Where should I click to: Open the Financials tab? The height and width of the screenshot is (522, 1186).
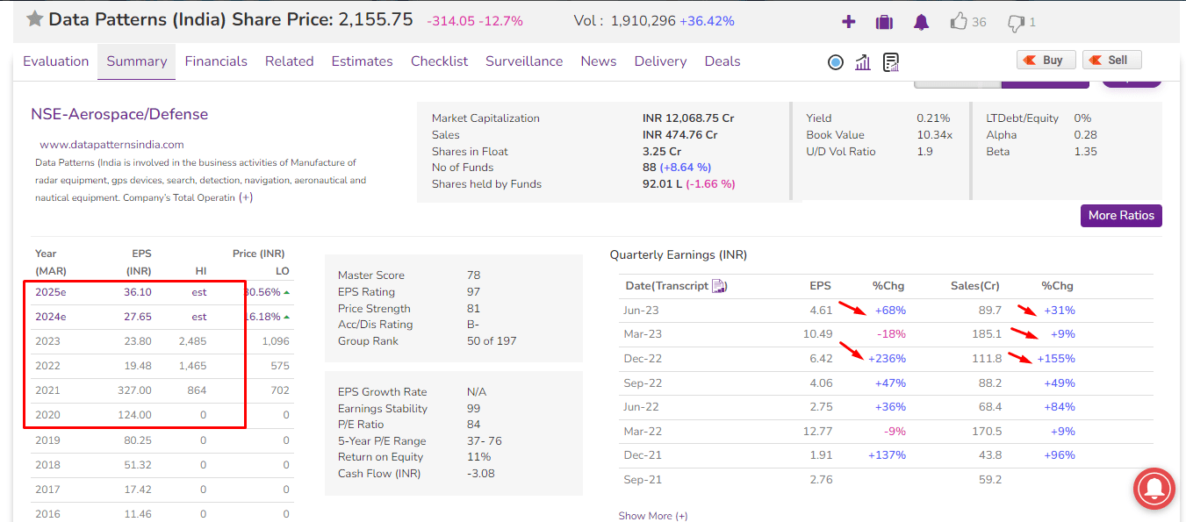tap(216, 61)
